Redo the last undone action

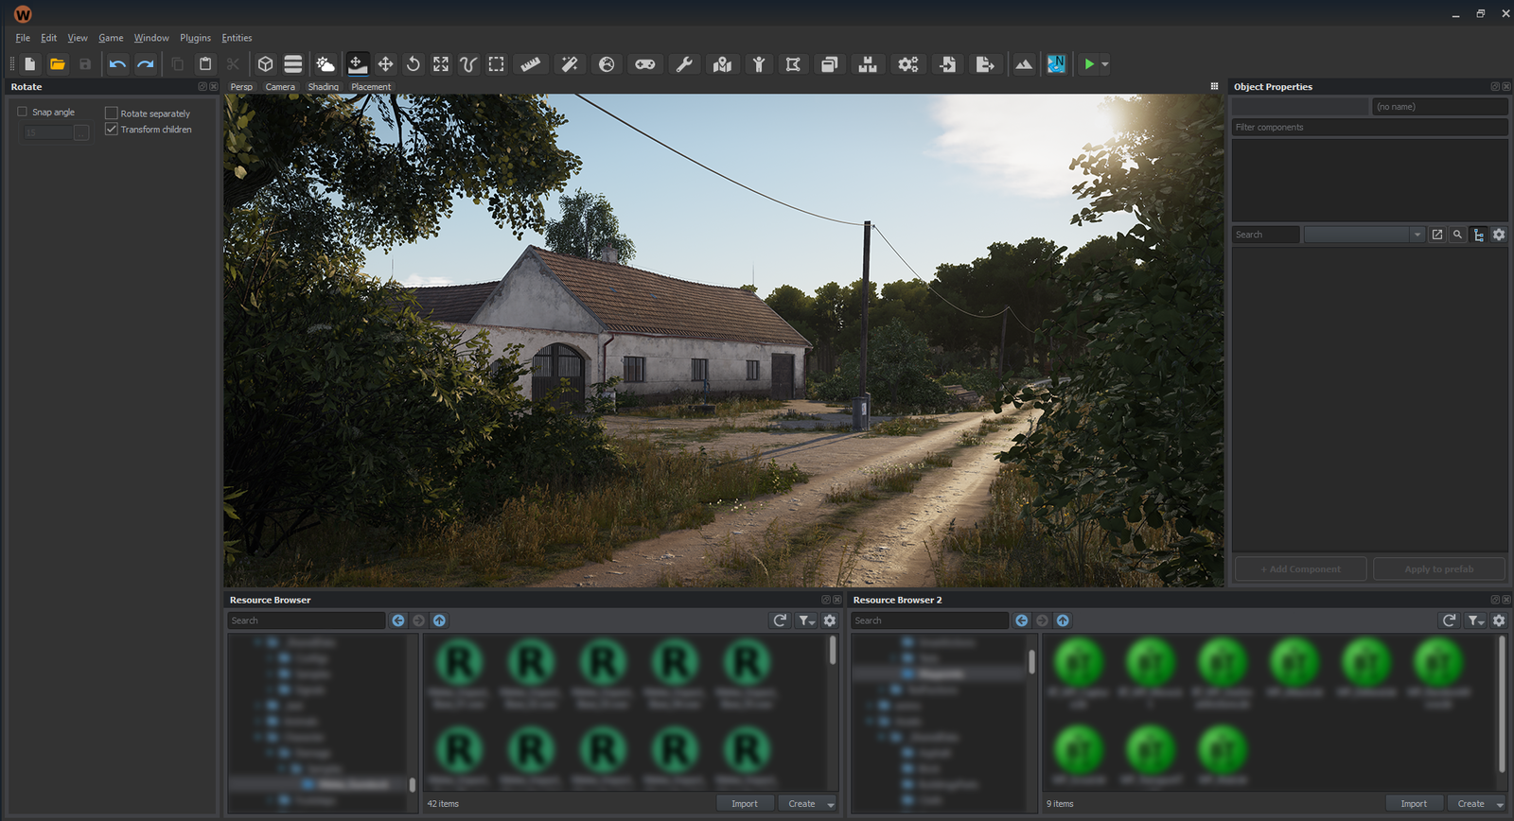pyautogui.click(x=145, y=64)
